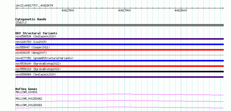
Task: Open variant nsv5538140 (ByrskaBishop2022) label
Action: (38, 64)
